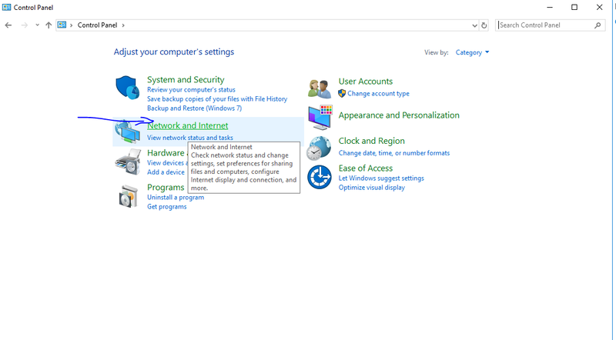The image size is (616, 340).
Task: Maximize the Control Panel window
Action: [x=574, y=8]
